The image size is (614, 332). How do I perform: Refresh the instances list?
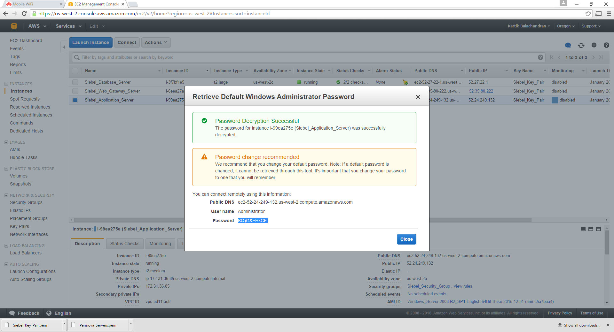[x=581, y=45]
